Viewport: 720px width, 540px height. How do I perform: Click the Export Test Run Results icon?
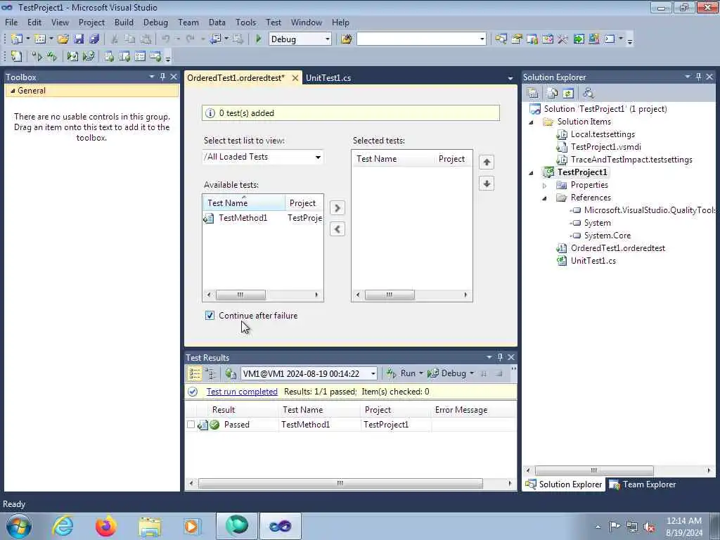pos(231,373)
